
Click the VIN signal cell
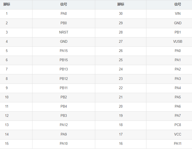tap(177, 14)
